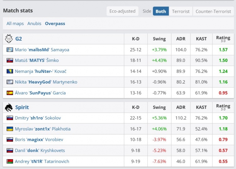Image resolution: width=236 pixels, height=169 pixels.
Task: Click the ADR column header in G2 table
Action: tap(181, 39)
